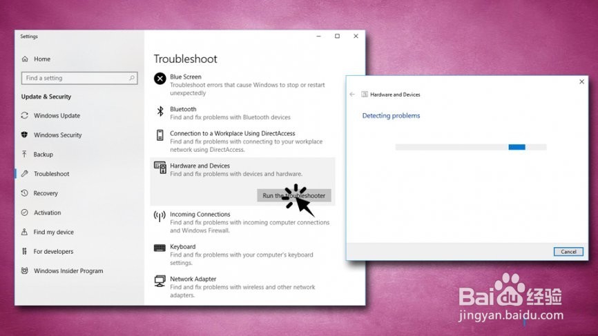Click the Windows Security shield icon
Image resolution: width=598 pixels, height=336 pixels.
[25, 135]
